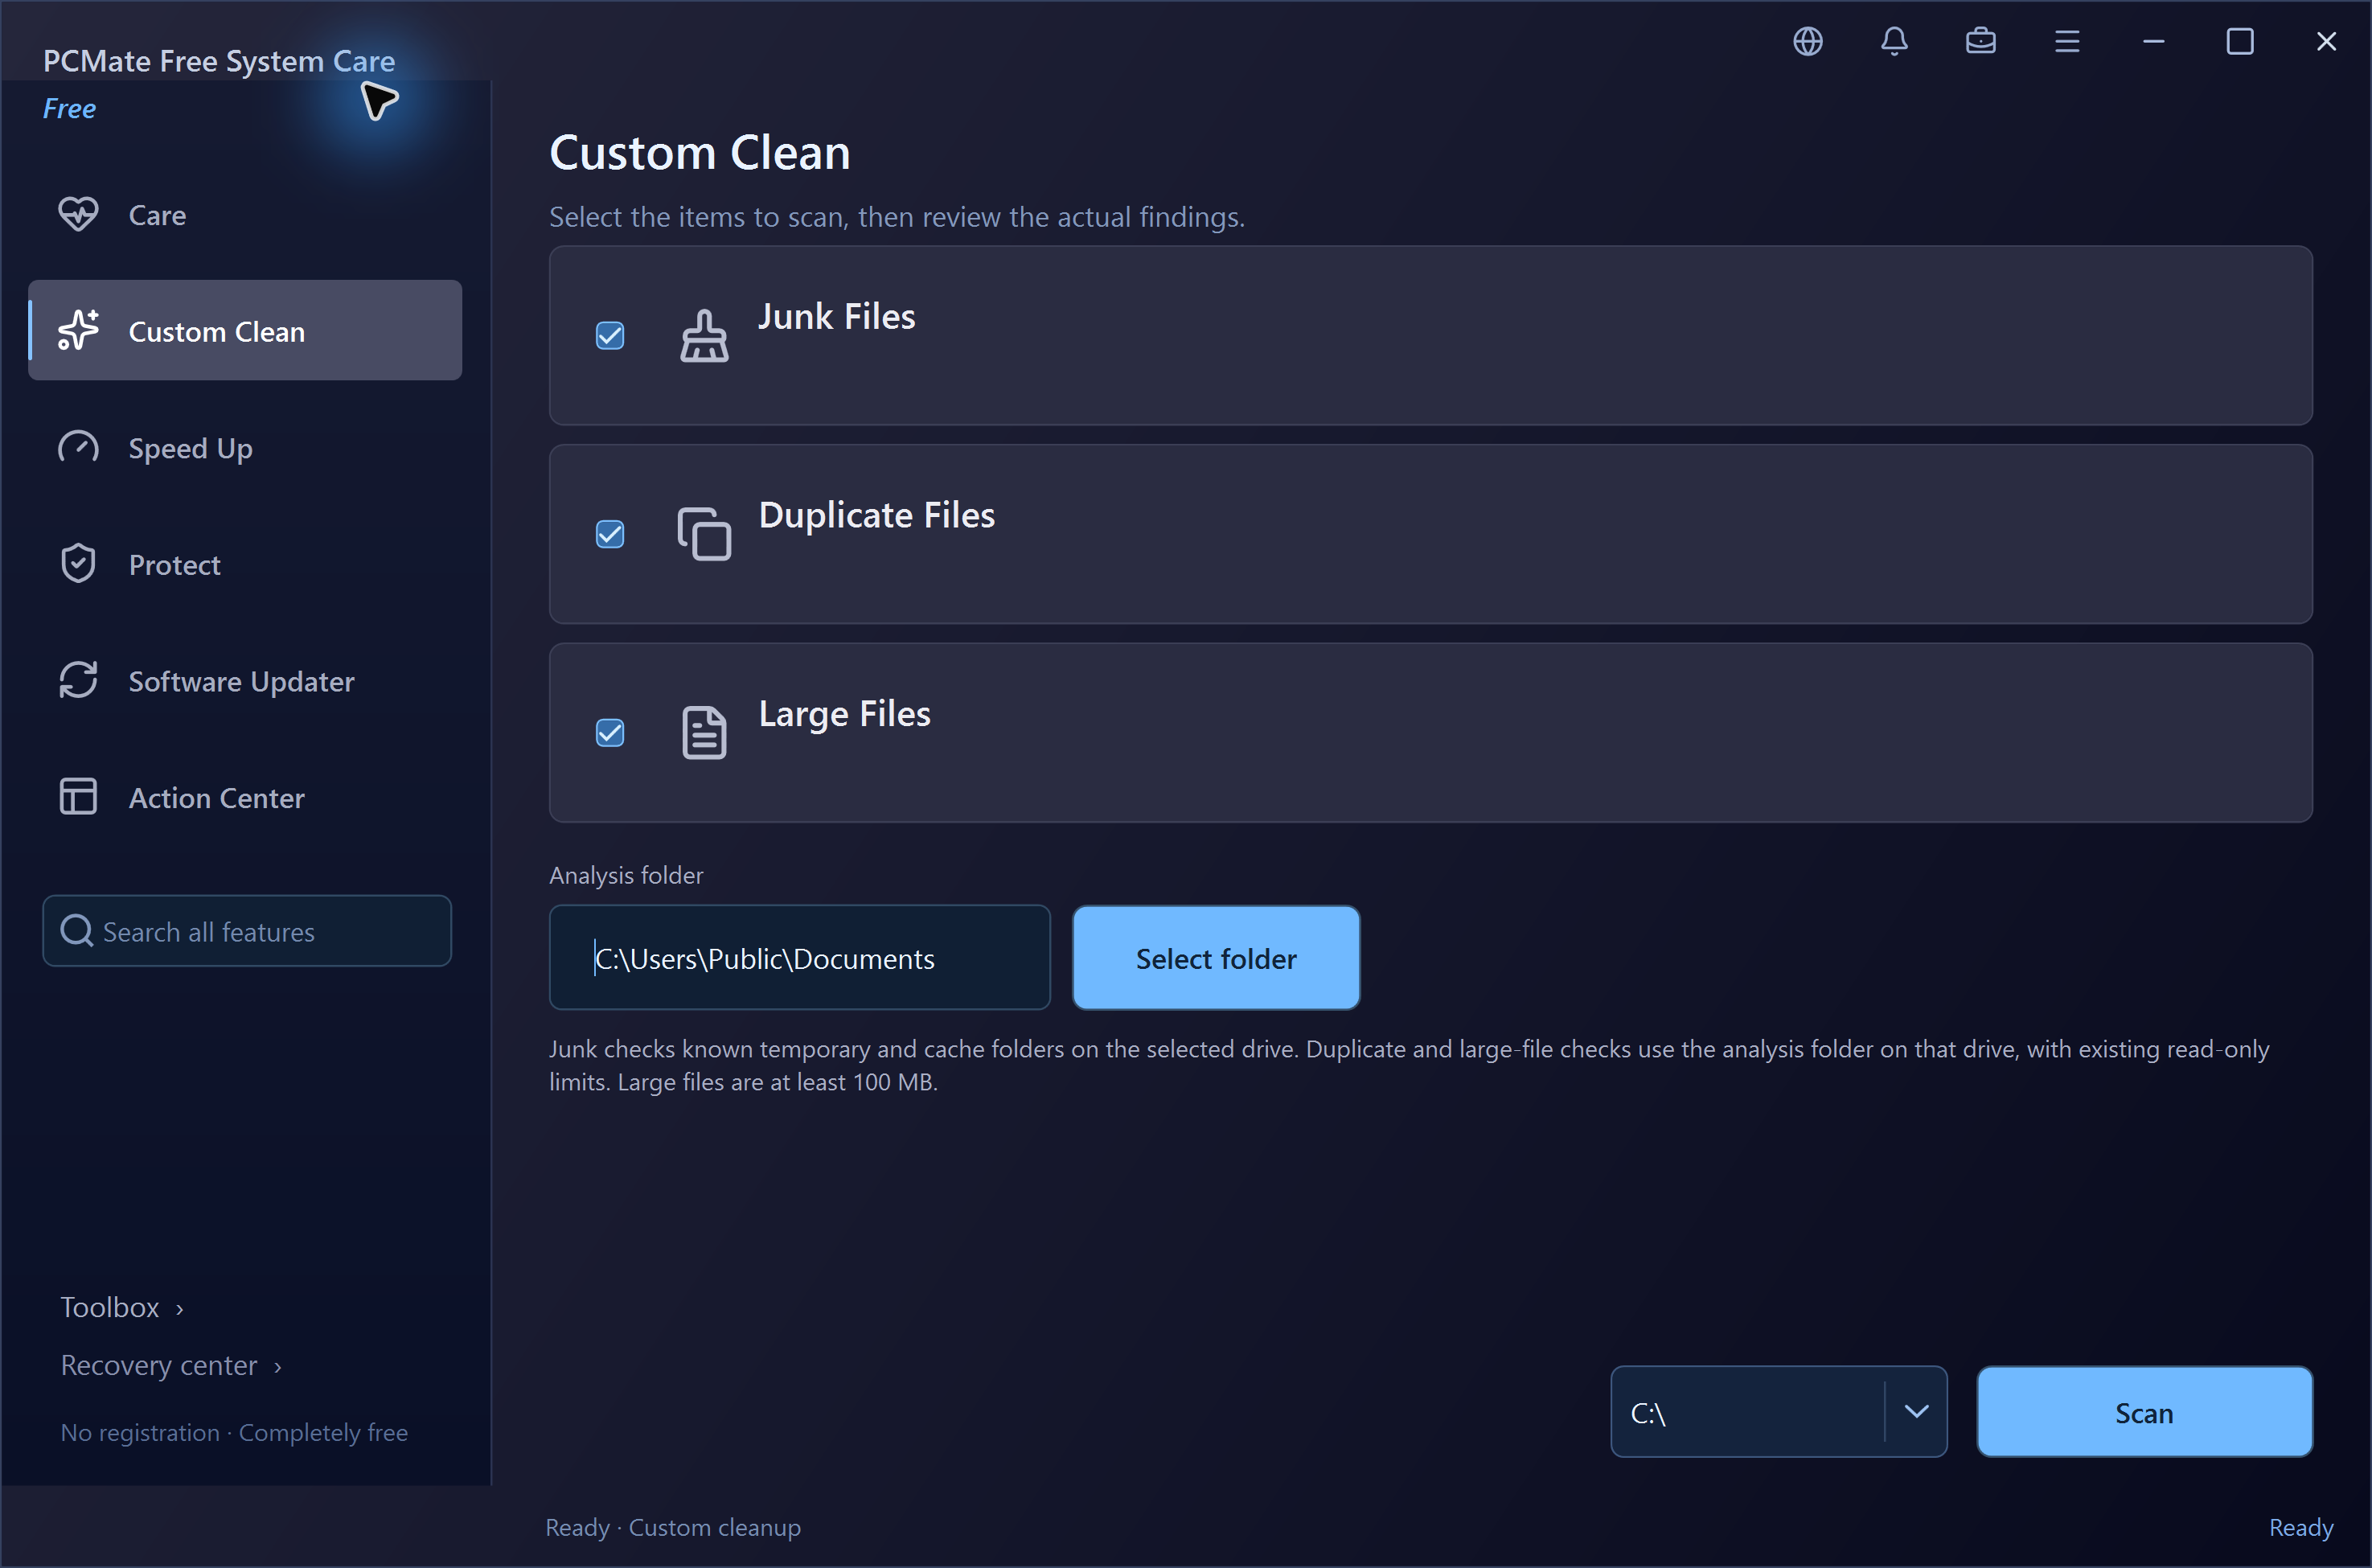Click the Protect shield icon

[78, 564]
